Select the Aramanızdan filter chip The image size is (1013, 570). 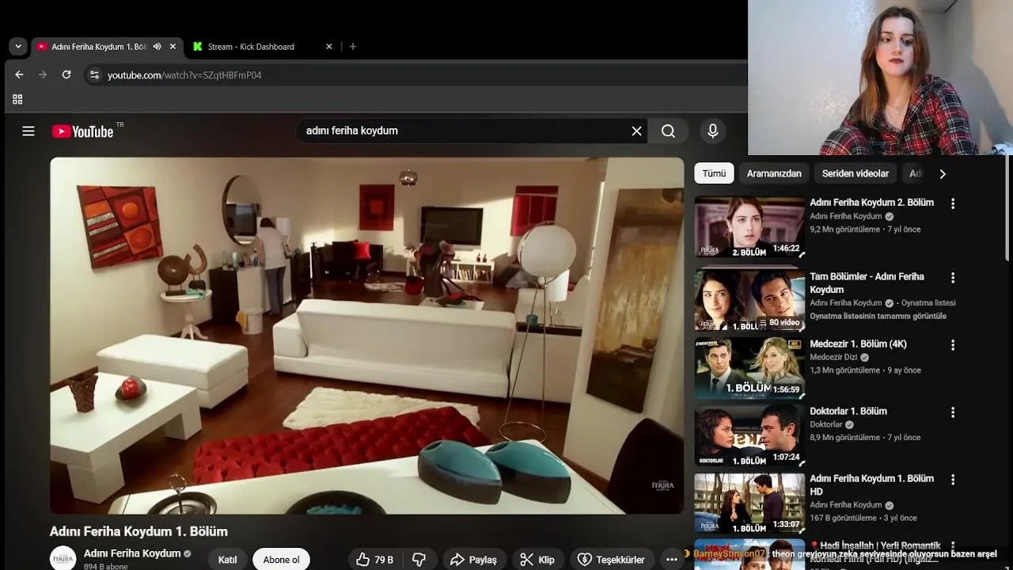(774, 173)
